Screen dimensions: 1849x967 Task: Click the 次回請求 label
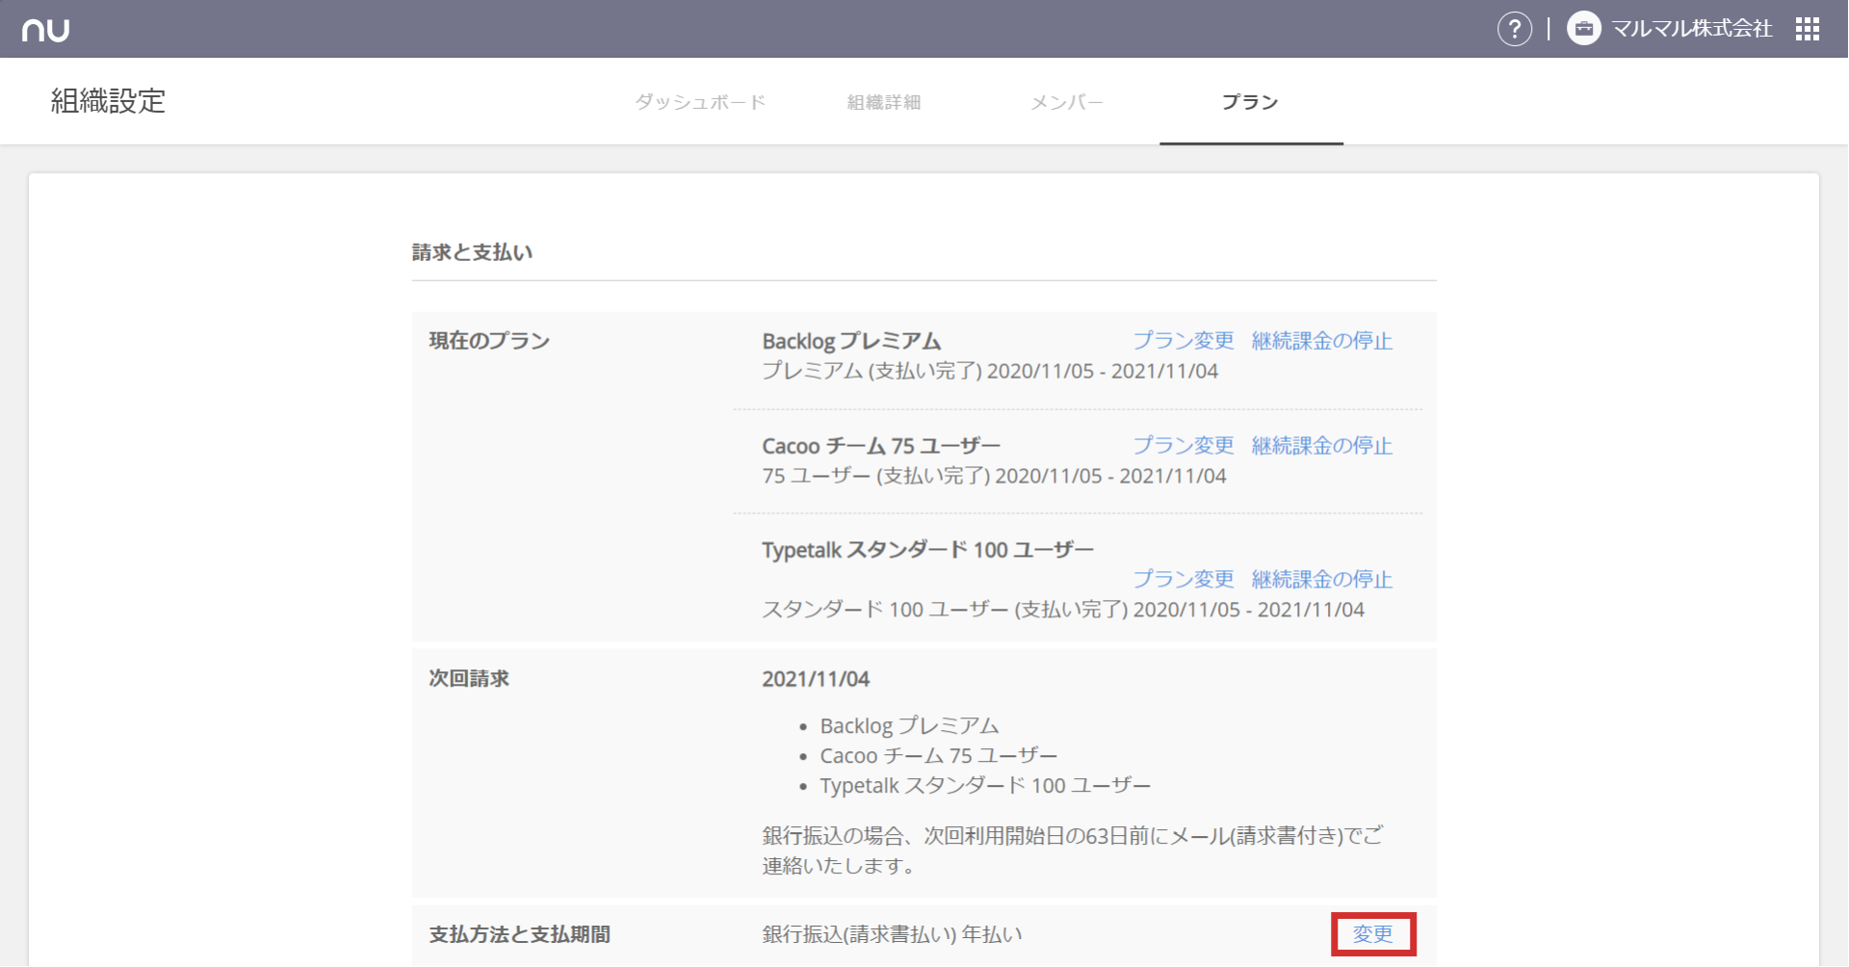469,679
